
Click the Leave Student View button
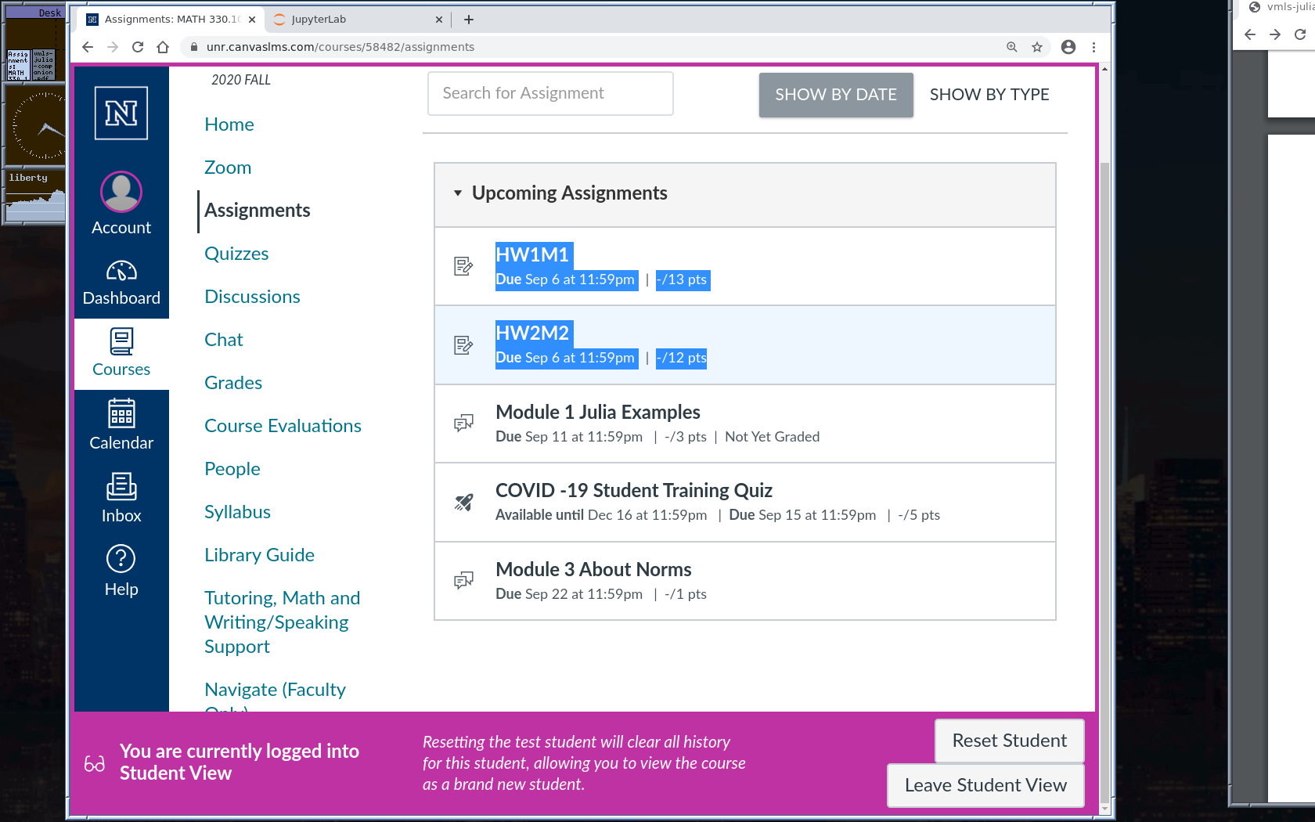pyautogui.click(x=985, y=785)
